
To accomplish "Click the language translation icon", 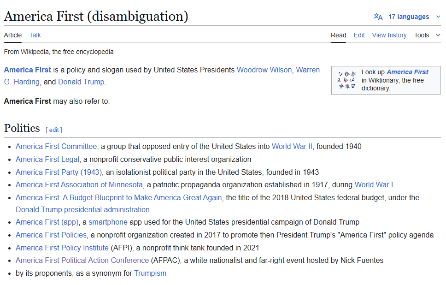I will (378, 17).
